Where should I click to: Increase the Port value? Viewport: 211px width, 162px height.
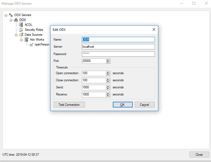point(108,60)
